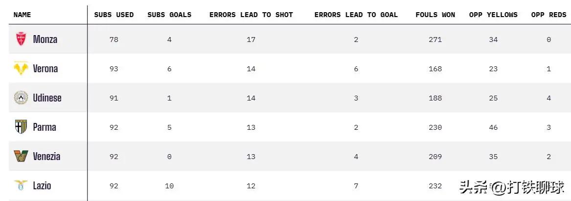571x201 pixels.
Task: Click the Udinese club crest icon
Action: [21, 98]
